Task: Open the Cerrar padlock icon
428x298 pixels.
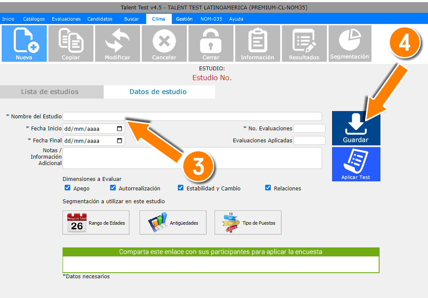Action: [211, 43]
